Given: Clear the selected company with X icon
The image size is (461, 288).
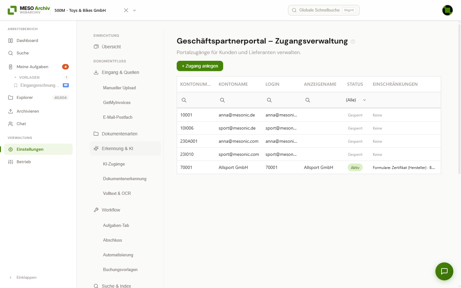Looking at the screenshot, I should (126, 10).
